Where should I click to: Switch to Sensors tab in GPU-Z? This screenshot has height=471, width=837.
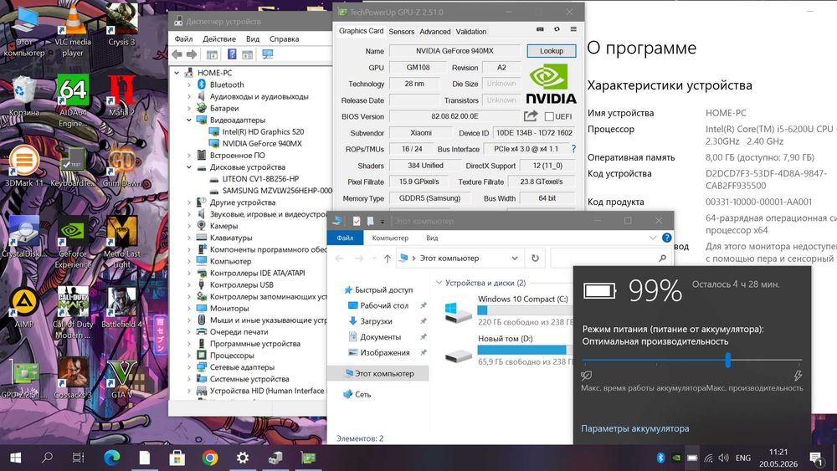click(x=402, y=32)
